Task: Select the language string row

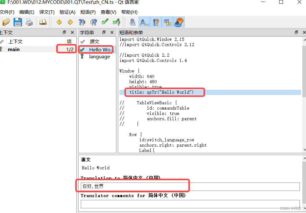Action: tap(97, 57)
